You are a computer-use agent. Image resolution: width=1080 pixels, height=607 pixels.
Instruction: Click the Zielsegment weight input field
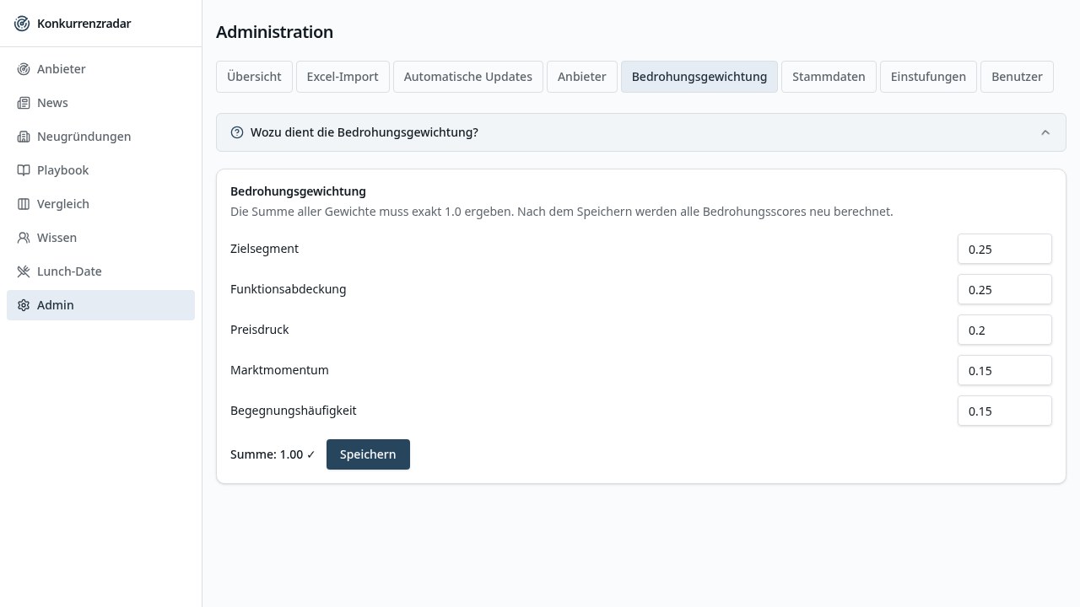[x=1005, y=249]
